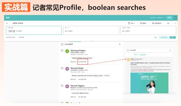Tick the Hannah Higgins checkbox

click(x=62, y=86)
